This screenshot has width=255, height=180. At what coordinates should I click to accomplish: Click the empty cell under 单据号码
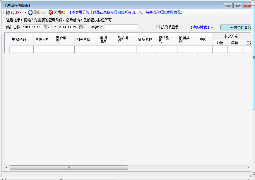(x=22, y=49)
